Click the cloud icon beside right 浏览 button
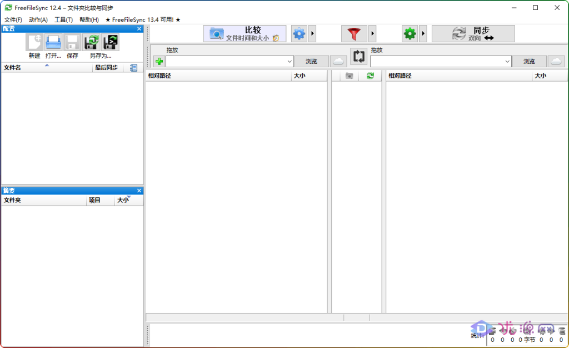This screenshot has width=569, height=348. click(556, 61)
